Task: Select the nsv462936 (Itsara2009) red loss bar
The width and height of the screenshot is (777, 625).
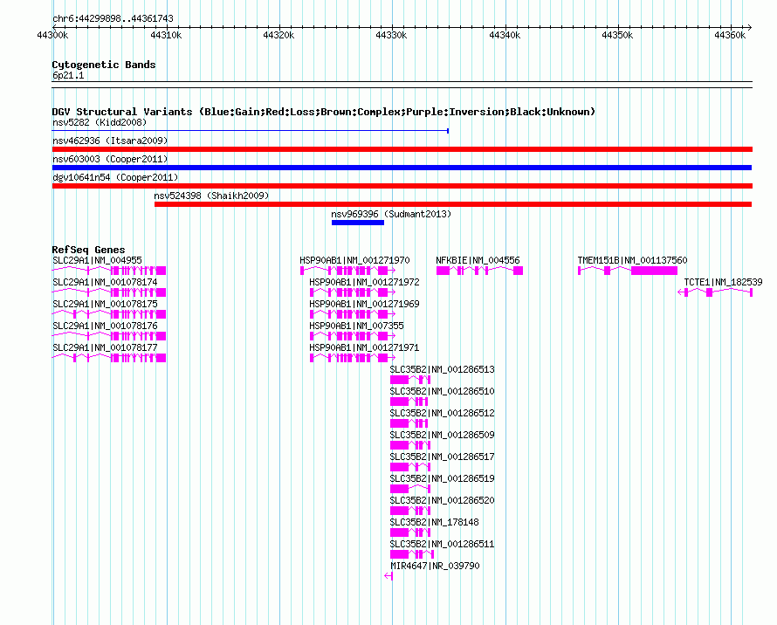Action: (x=402, y=149)
